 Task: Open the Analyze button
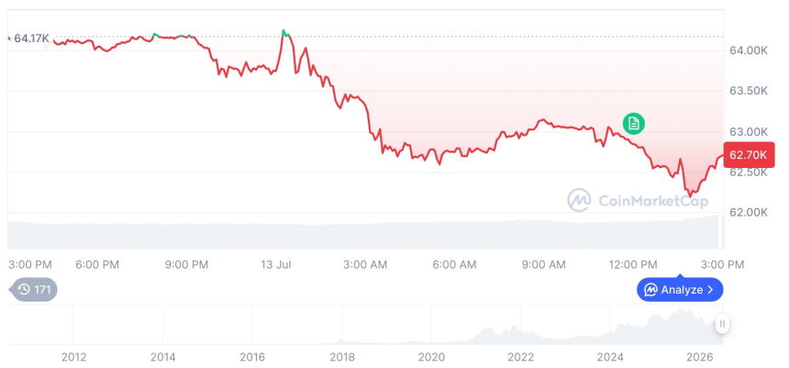(680, 289)
